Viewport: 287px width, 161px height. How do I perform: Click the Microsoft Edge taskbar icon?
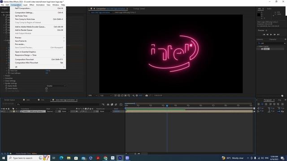(x=61, y=158)
